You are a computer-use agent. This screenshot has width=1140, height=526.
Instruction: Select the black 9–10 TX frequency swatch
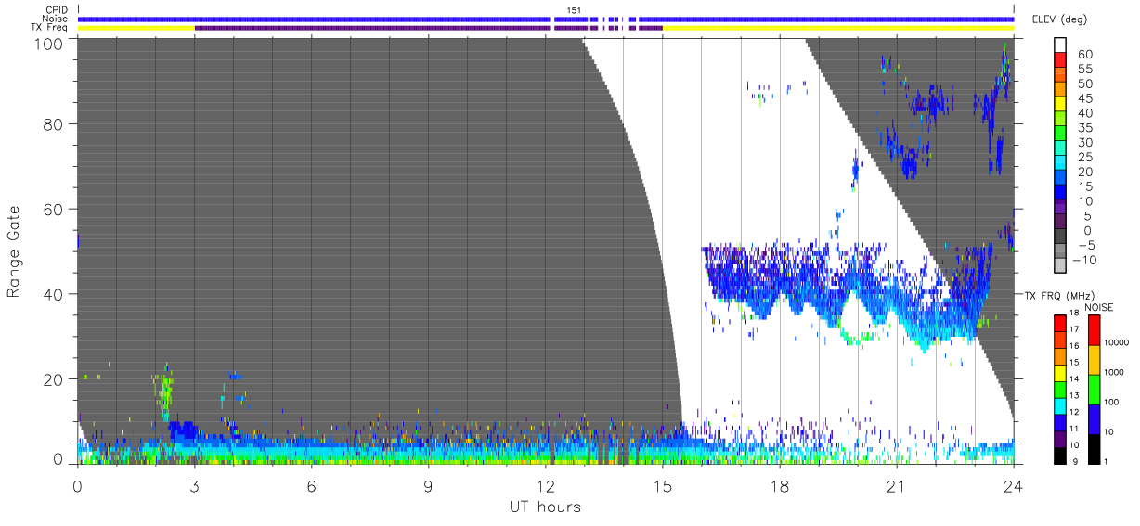coord(1061,454)
